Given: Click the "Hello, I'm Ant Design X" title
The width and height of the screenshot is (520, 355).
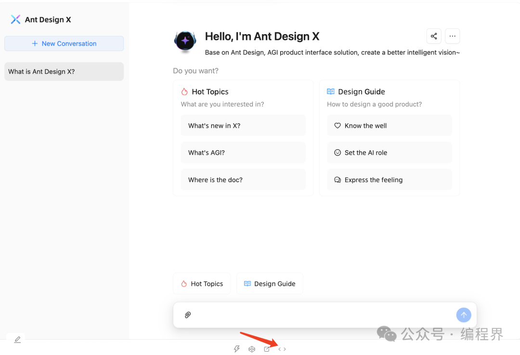Looking at the screenshot, I should click(x=262, y=37).
